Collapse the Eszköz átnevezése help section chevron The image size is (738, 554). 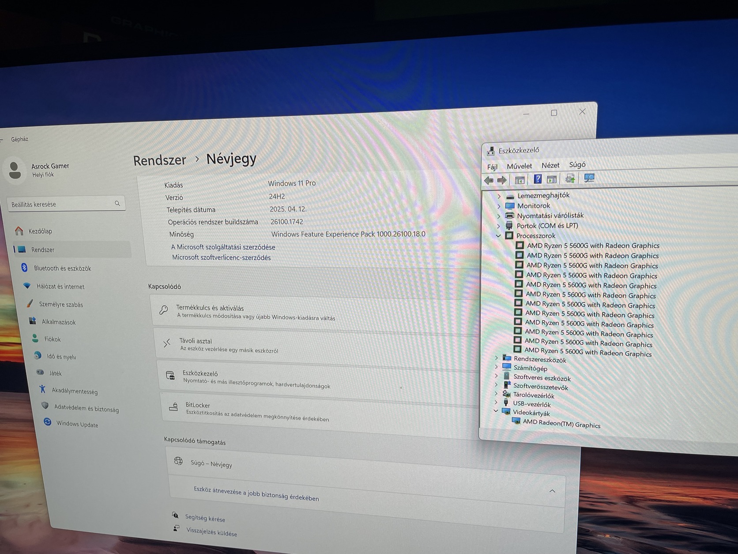click(552, 491)
